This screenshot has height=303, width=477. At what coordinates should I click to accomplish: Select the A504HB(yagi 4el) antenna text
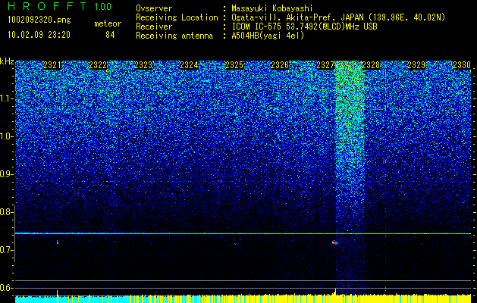268,36
